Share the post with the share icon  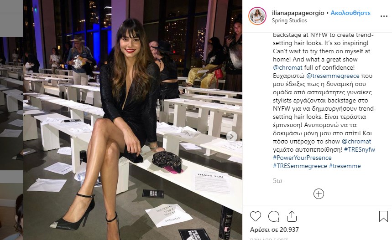tap(292, 216)
